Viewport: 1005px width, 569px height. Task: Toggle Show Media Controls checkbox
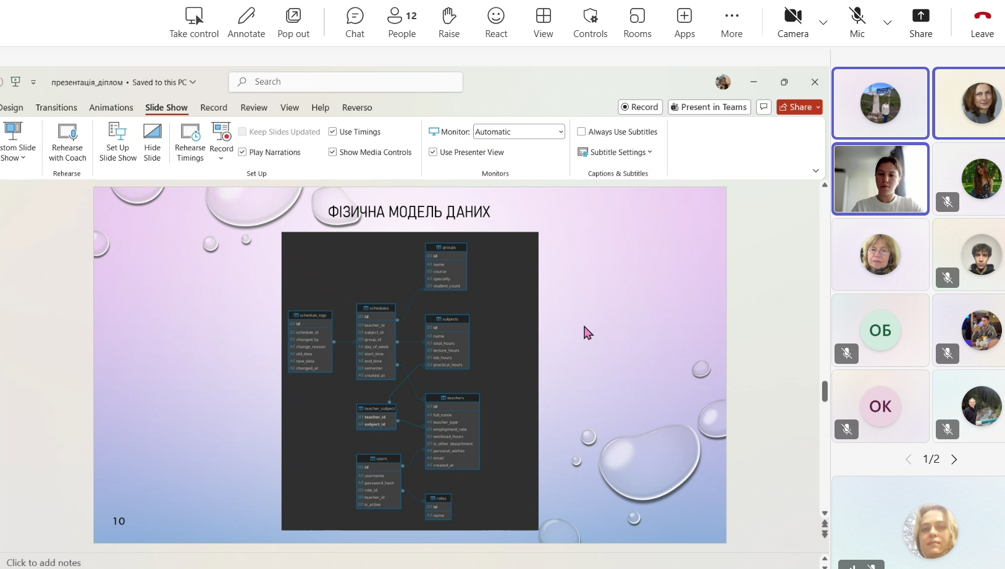(x=332, y=152)
